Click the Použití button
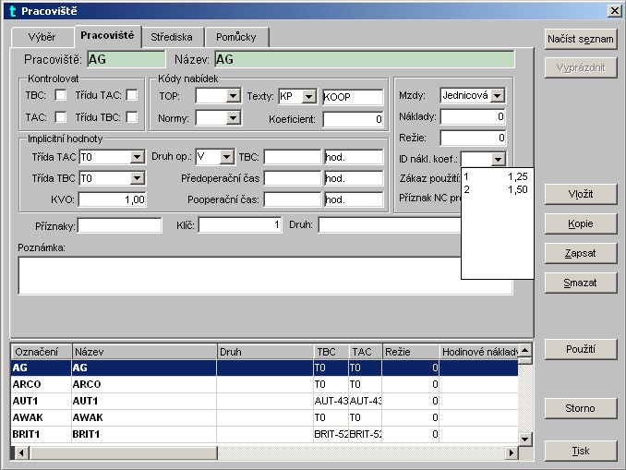Screen dimensions: 626x470 coord(581,349)
